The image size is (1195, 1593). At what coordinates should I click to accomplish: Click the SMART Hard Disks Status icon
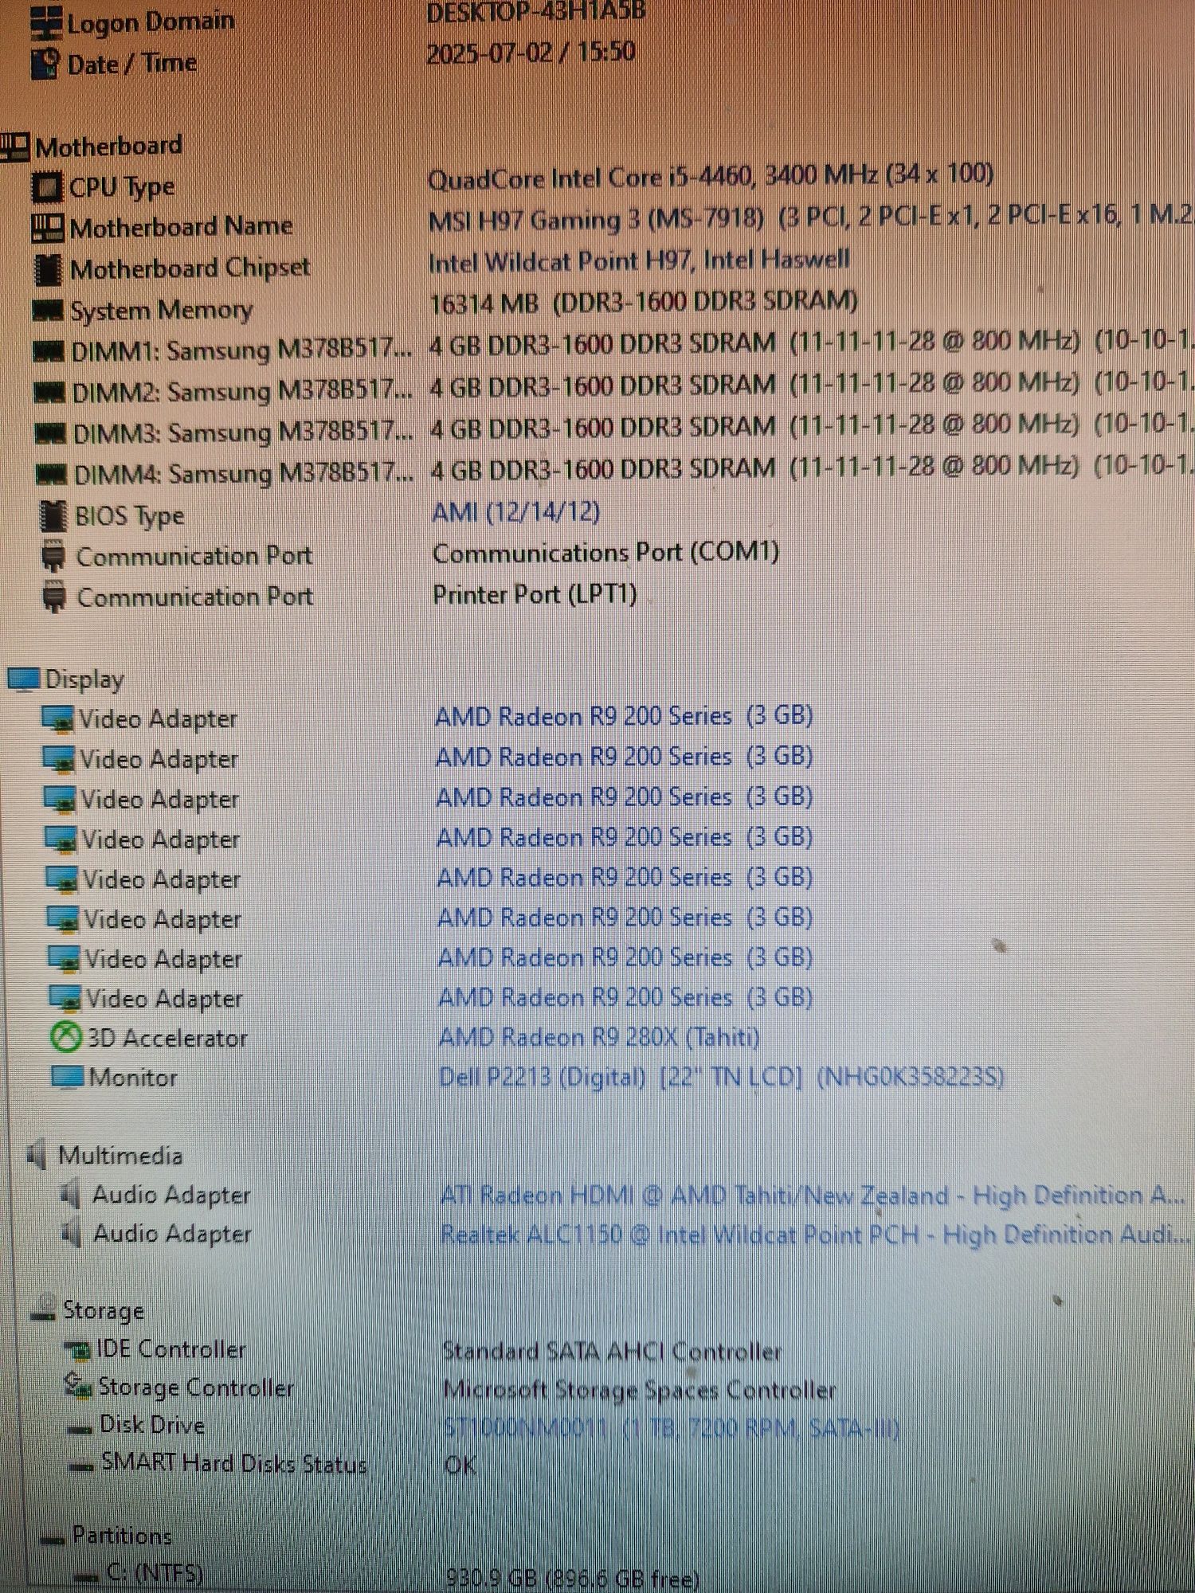(x=82, y=1466)
